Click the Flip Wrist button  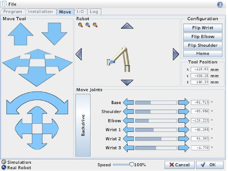point(203,28)
